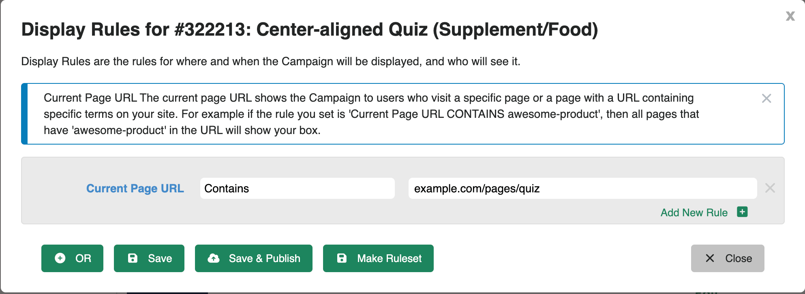This screenshot has width=805, height=294.
Task: Create a ruleset with Make Ruleset
Action: tap(378, 258)
